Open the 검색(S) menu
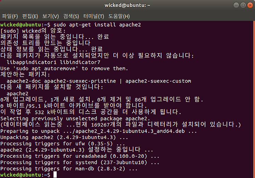255x178 pixels. pos(71,16)
